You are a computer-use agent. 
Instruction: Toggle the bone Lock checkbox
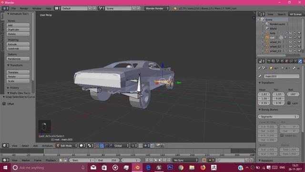[289, 103]
